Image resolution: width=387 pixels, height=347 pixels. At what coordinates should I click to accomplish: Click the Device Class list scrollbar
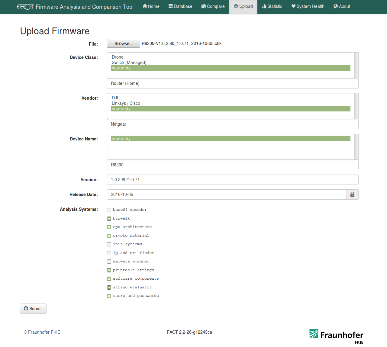click(x=356, y=65)
